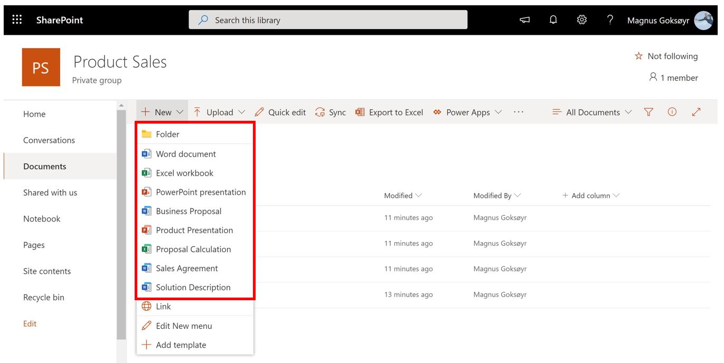Select Business Proposal from New menu

click(x=189, y=211)
